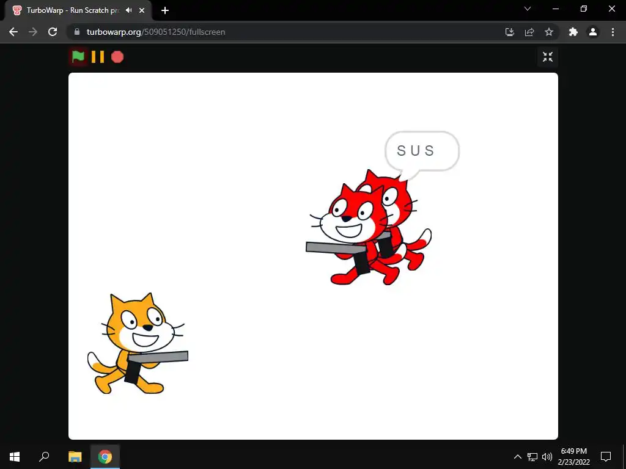Click the SUS speech bubble
Screen dimensions: 626x469
[422, 152]
